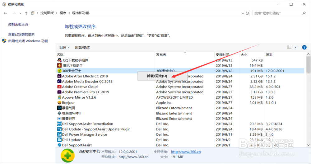Expand the chevron after 控制面板 breadcrumb
Image resolution: width=311 pixels, height=164 pixels.
pos(57,13)
